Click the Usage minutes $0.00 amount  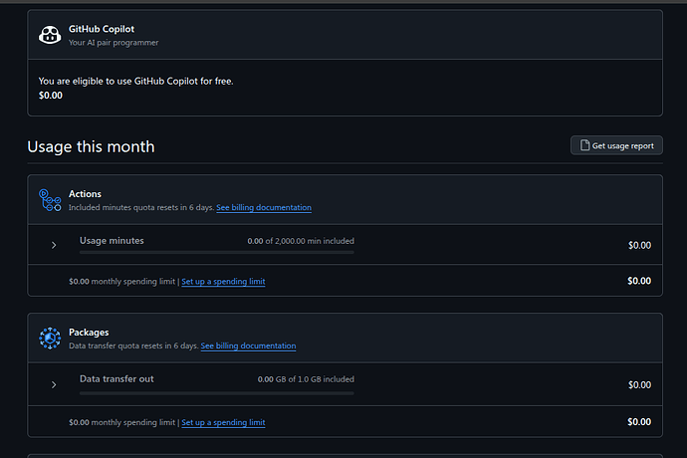click(x=639, y=245)
